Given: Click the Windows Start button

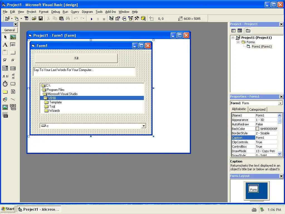Looking at the screenshot, I should coord(8,209).
